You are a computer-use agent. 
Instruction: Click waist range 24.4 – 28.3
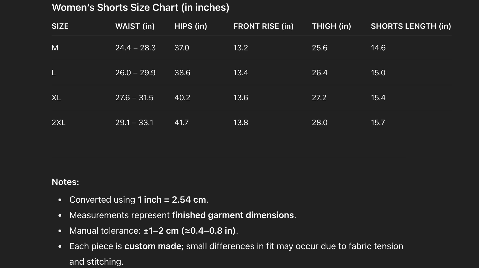tap(135, 48)
